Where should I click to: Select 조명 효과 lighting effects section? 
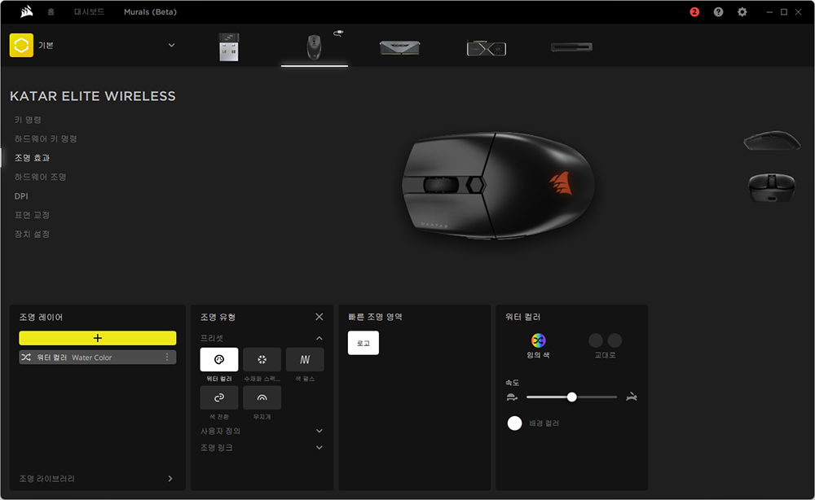(33, 158)
